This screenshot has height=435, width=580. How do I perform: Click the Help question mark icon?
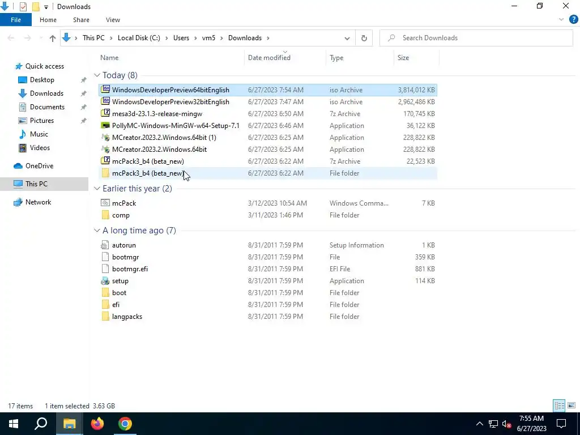coord(573,20)
